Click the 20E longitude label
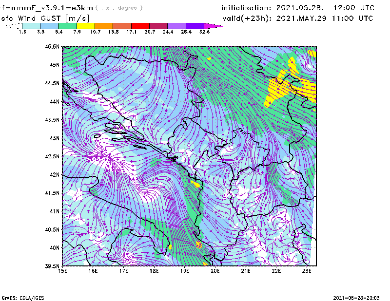The width and height of the screenshot is (390, 301). (215, 271)
